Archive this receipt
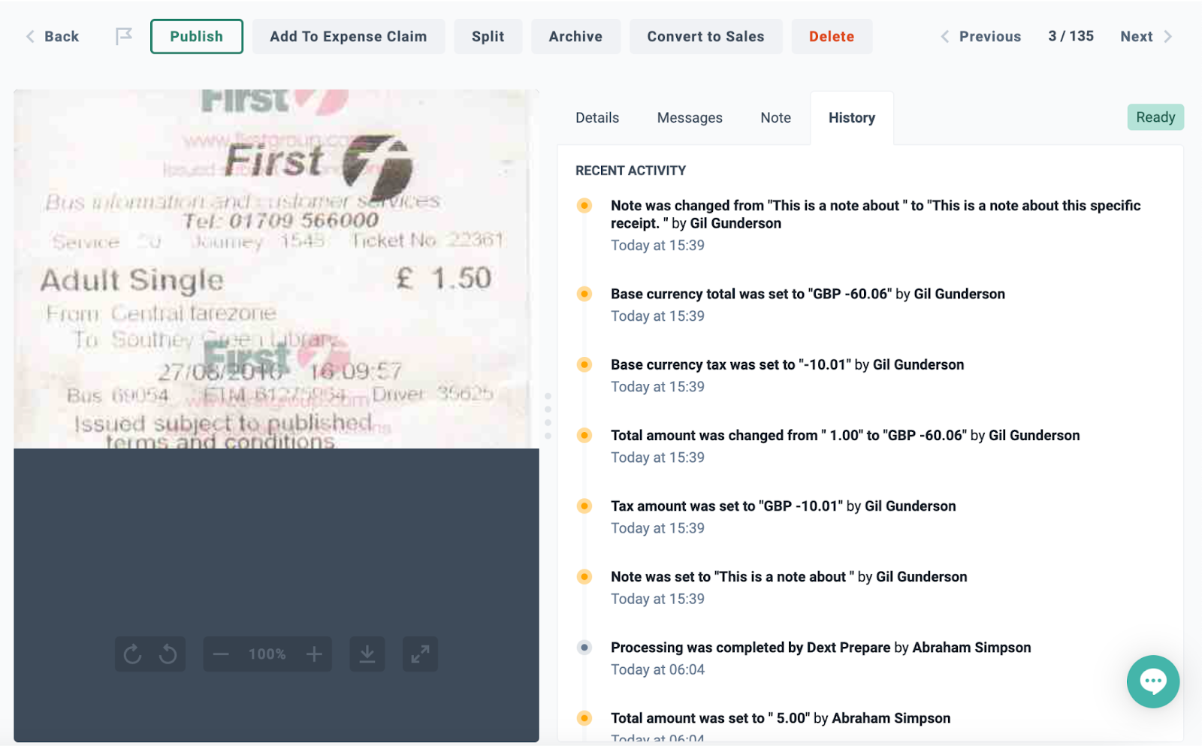1202x746 pixels. click(575, 36)
